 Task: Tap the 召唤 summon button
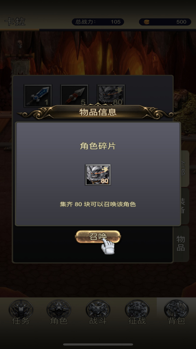pos(98,237)
